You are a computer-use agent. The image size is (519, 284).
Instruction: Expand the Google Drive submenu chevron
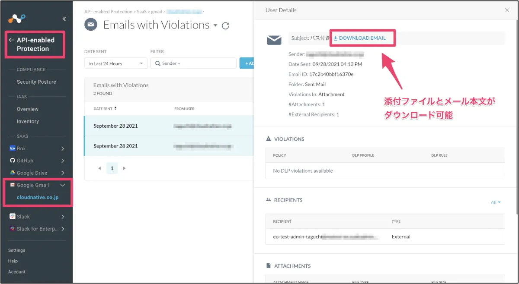63,173
